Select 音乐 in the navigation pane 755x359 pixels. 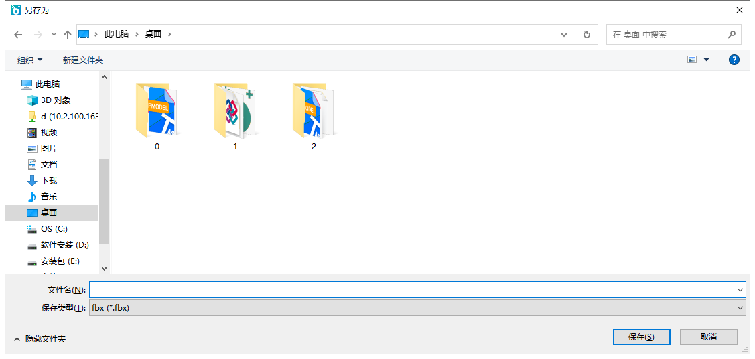(x=42, y=196)
